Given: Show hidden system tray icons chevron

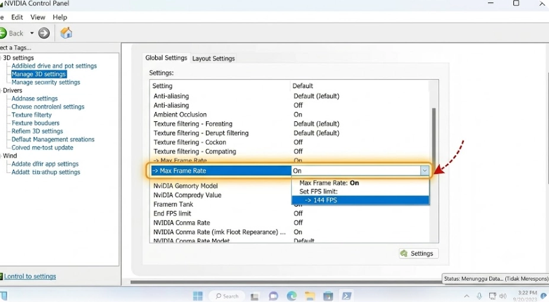Looking at the screenshot, I should [466, 296].
